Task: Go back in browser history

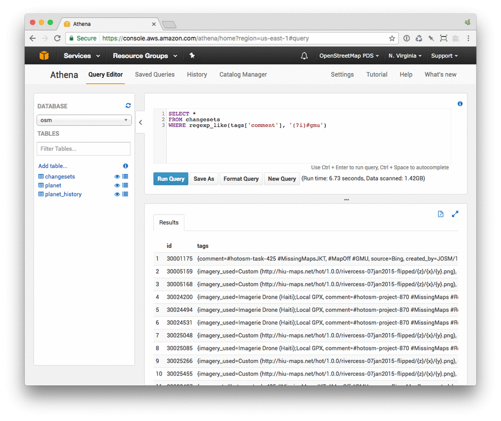Action: tap(33, 39)
